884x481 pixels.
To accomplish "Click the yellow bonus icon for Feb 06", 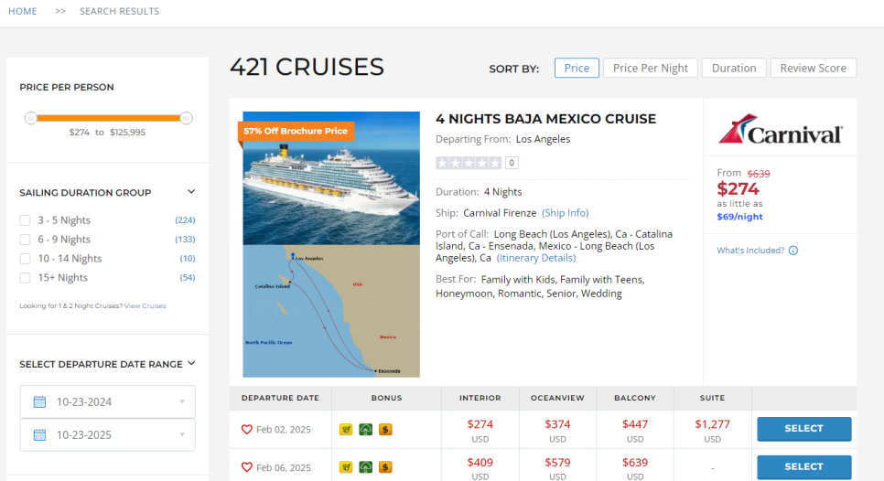I will [346, 467].
